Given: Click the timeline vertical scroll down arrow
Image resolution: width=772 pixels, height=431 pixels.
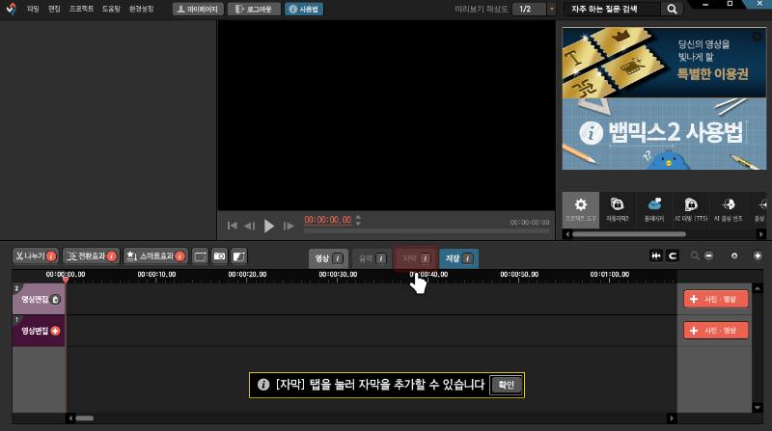Looking at the screenshot, I should pos(758,408).
